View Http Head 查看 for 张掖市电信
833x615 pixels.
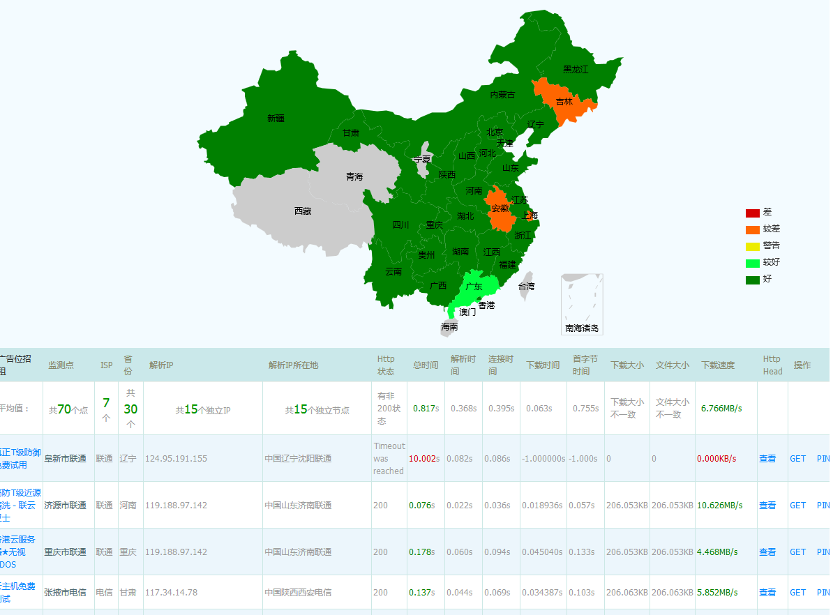click(x=767, y=593)
